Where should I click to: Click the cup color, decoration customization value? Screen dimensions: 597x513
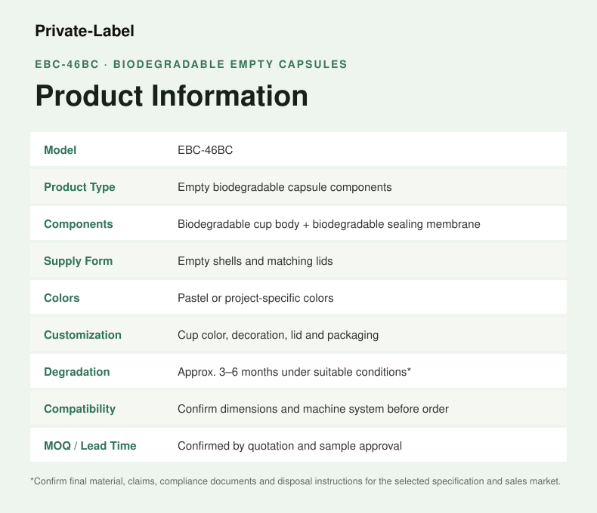(278, 335)
